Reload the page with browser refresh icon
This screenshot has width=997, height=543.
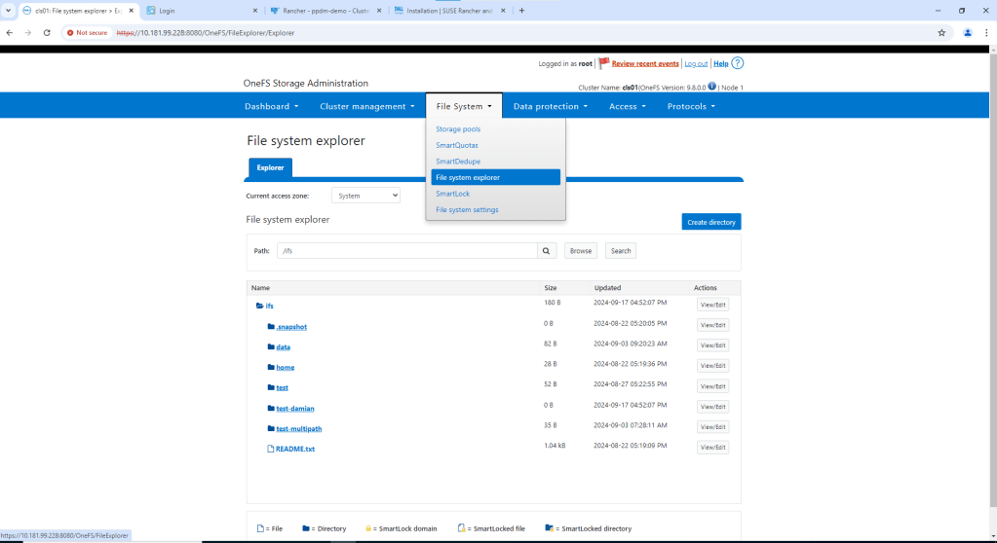point(47,32)
